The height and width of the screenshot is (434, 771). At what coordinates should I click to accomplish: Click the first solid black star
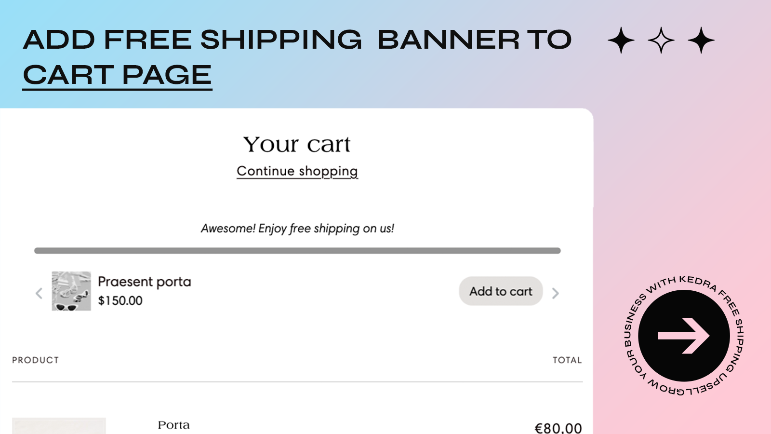[621, 40]
